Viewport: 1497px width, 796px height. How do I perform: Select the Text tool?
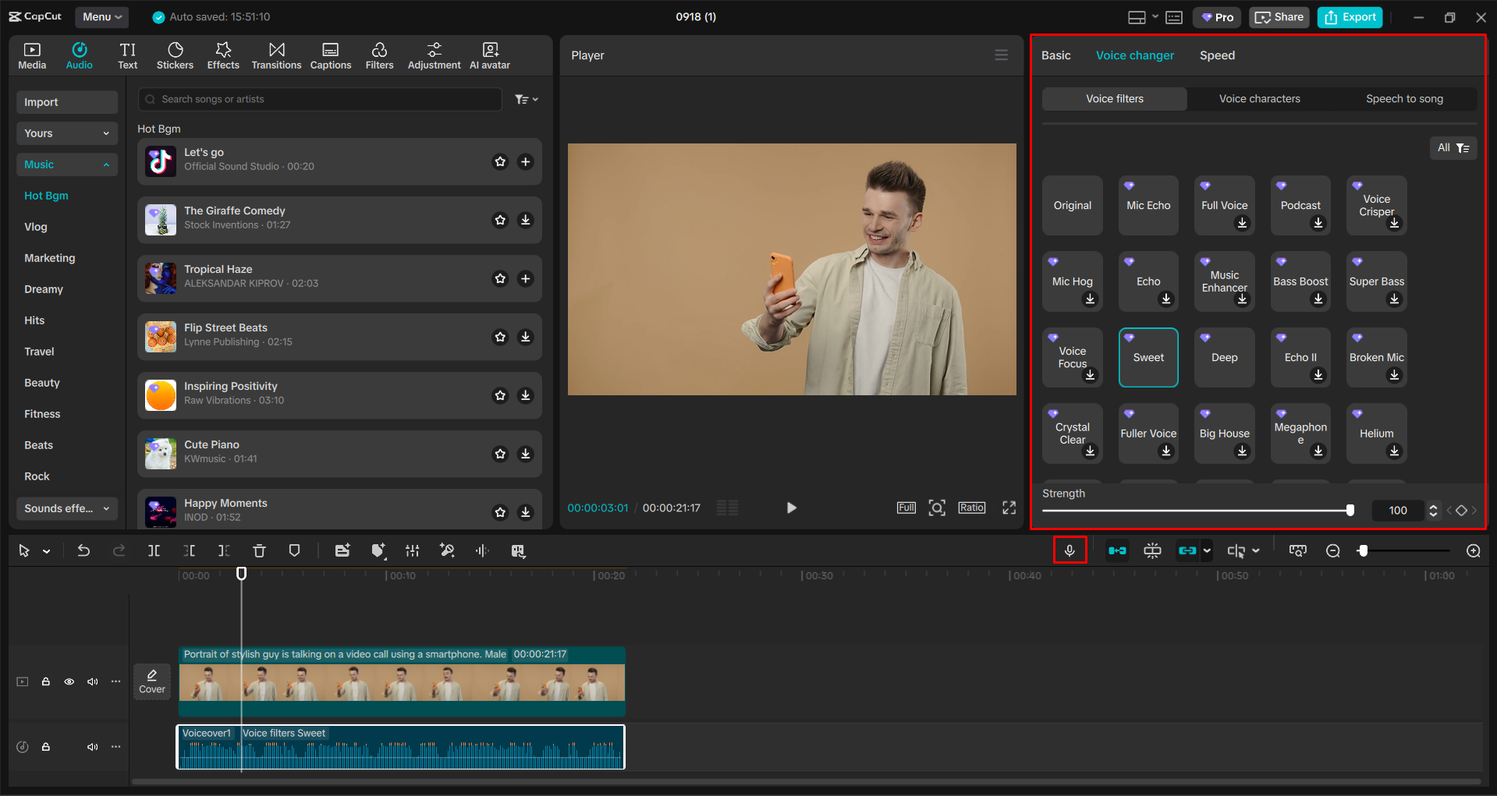[127, 55]
